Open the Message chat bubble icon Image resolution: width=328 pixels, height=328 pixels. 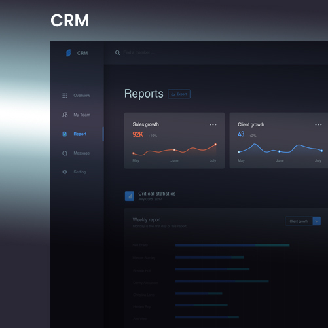[x=65, y=153]
